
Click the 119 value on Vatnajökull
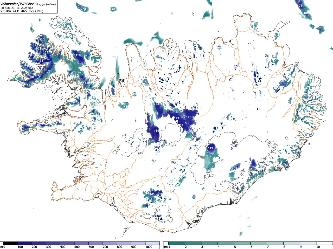(210, 148)
